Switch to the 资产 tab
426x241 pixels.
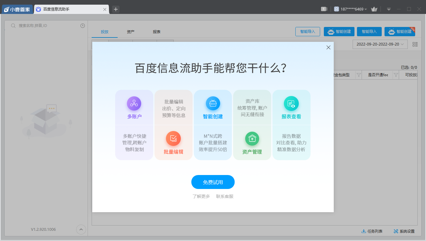click(x=131, y=32)
